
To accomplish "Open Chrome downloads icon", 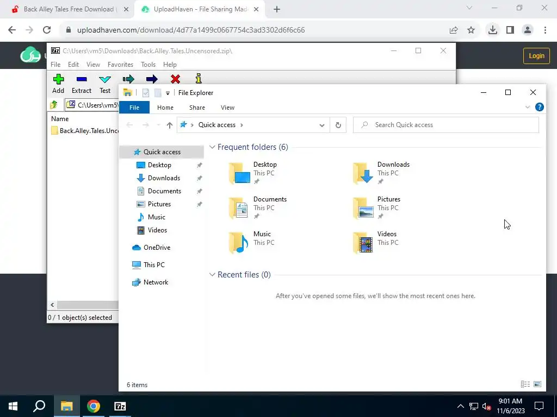I will (x=492, y=30).
